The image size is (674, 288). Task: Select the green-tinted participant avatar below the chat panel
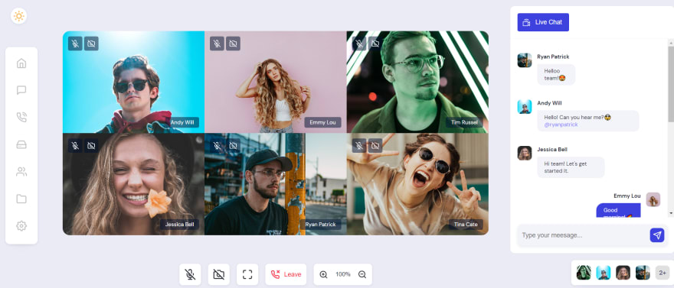coord(584,273)
